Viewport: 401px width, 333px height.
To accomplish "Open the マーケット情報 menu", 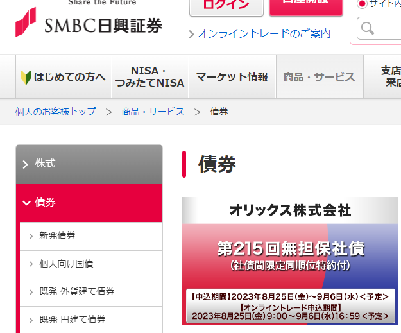I will click(232, 77).
